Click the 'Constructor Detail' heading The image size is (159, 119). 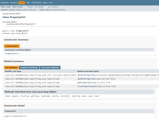coord(14,106)
